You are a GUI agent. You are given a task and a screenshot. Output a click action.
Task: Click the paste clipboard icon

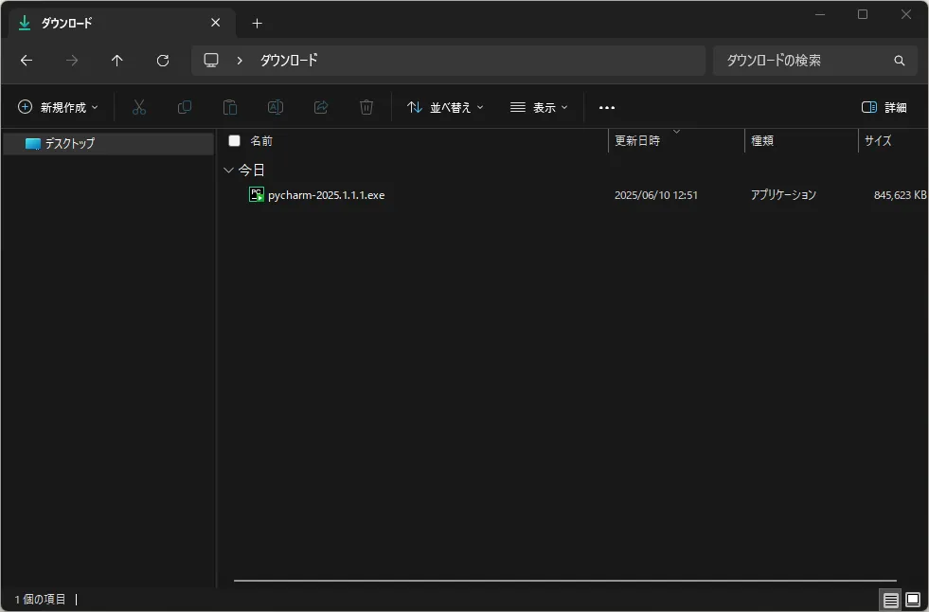click(230, 107)
